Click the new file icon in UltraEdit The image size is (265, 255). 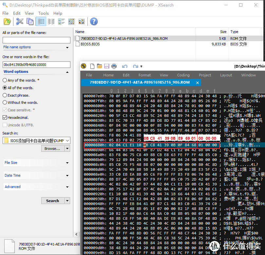click(x=92, y=66)
